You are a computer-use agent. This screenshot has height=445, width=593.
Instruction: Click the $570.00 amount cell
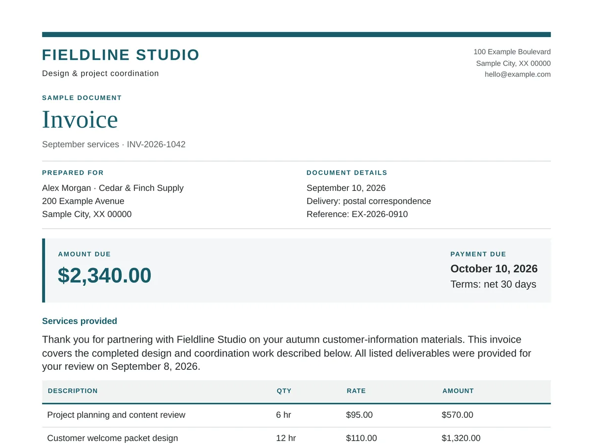click(x=458, y=415)
